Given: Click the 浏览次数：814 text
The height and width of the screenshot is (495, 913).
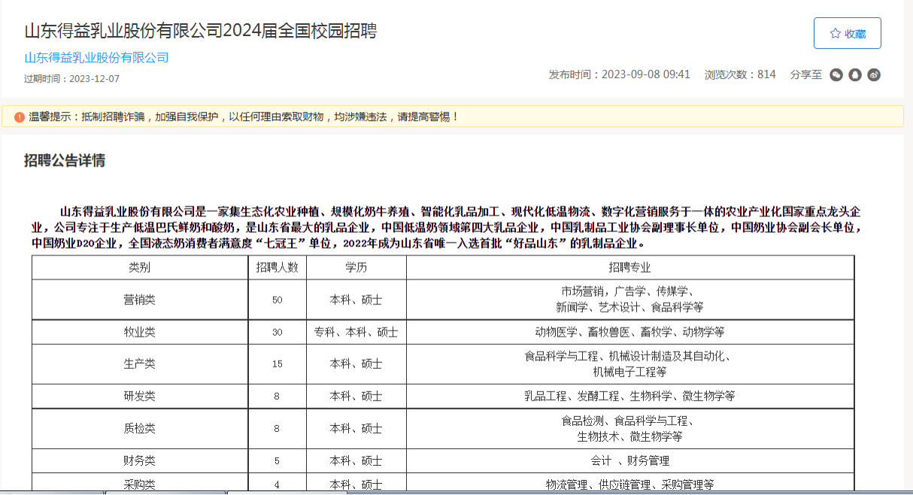Looking at the screenshot, I should (740, 74).
